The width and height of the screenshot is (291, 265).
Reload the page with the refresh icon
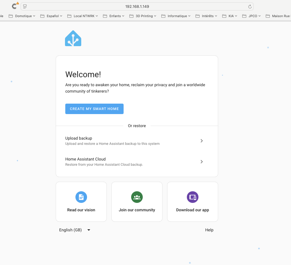click(x=250, y=6)
